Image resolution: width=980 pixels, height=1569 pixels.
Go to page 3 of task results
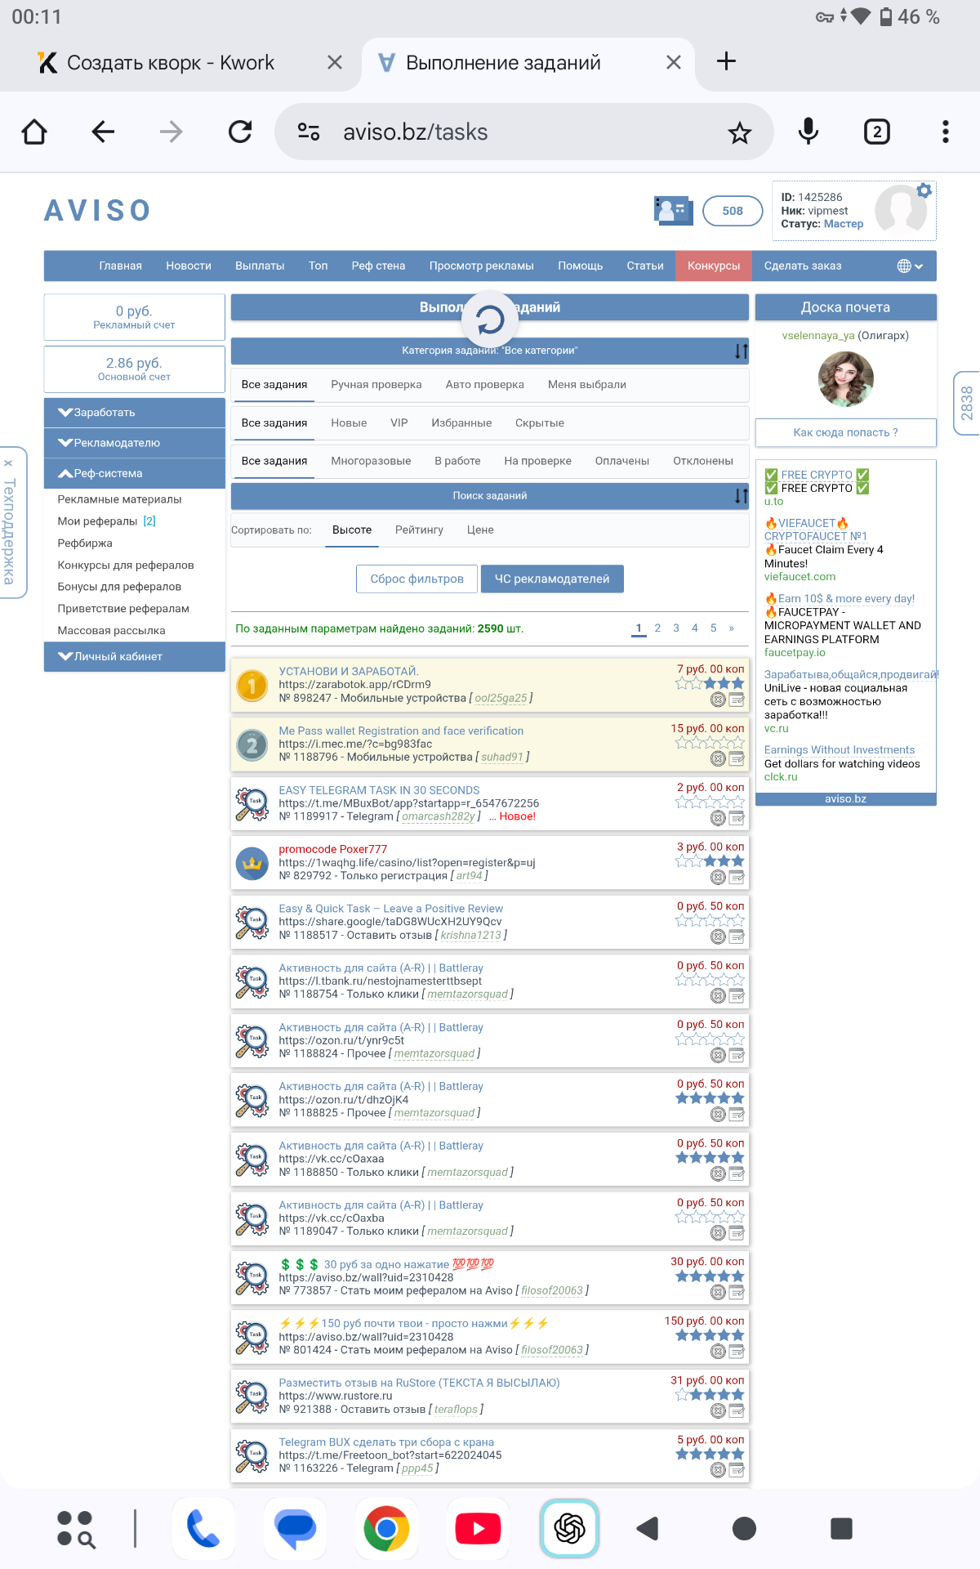coord(675,628)
